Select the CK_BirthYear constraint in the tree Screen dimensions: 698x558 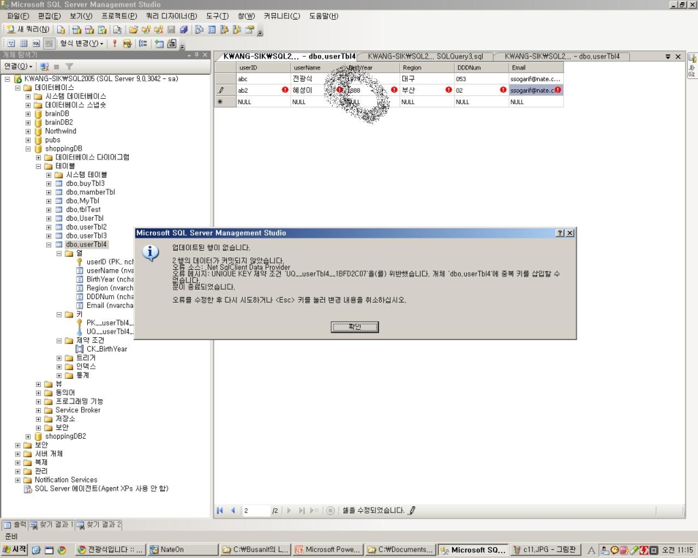pos(106,350)
